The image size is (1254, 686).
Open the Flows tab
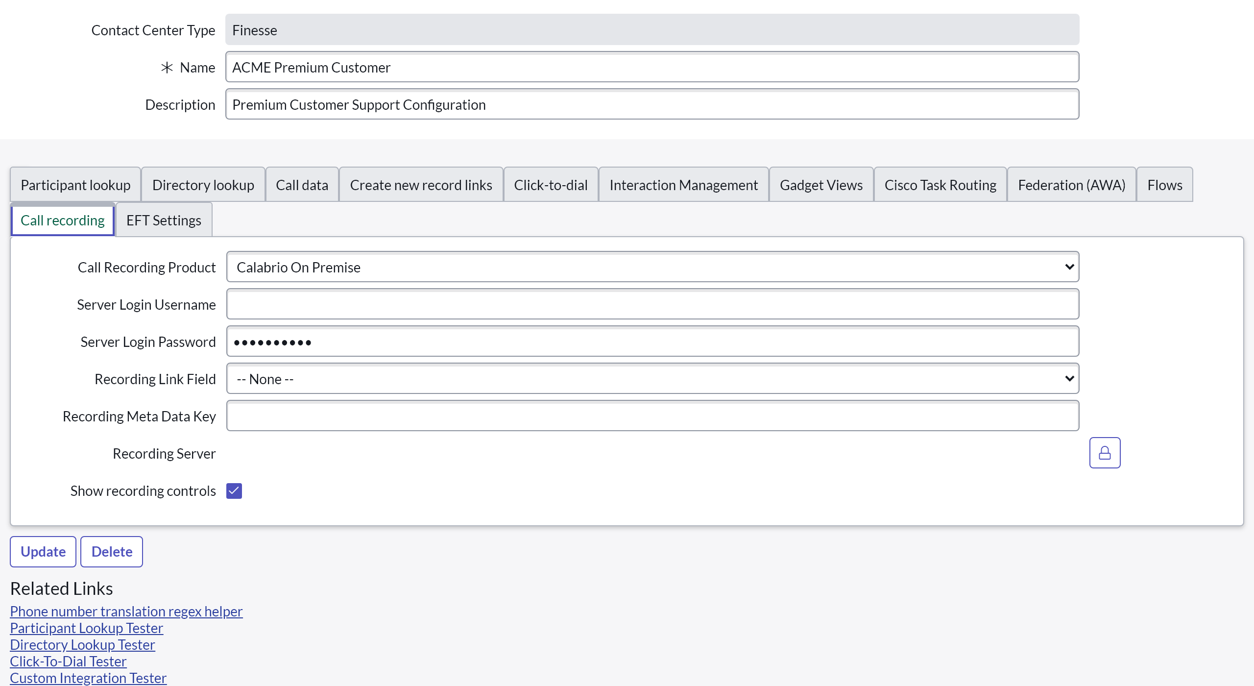(x=1164, y=185)
